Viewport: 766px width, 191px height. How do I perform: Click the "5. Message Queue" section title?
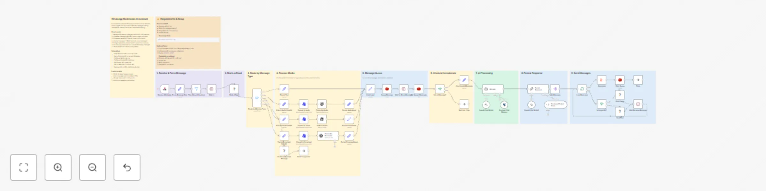(372, 73)
